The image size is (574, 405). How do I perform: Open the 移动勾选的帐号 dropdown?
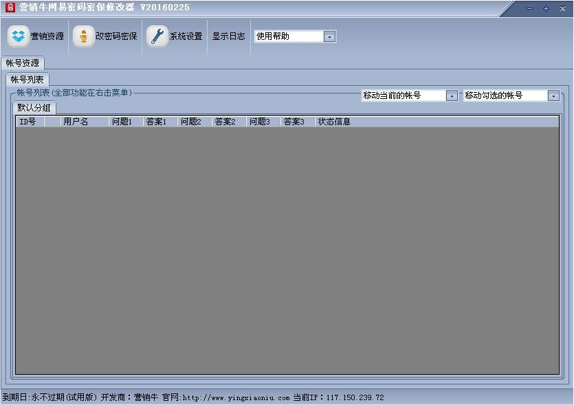[553, 96]
